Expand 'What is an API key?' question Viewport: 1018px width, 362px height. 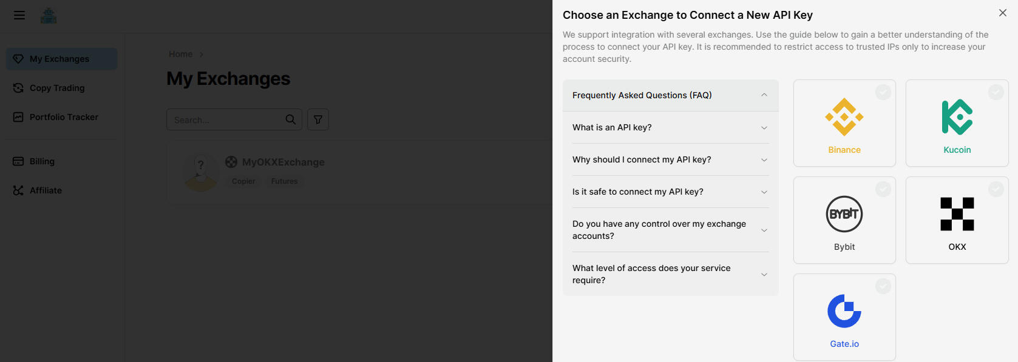click(670, 127)
